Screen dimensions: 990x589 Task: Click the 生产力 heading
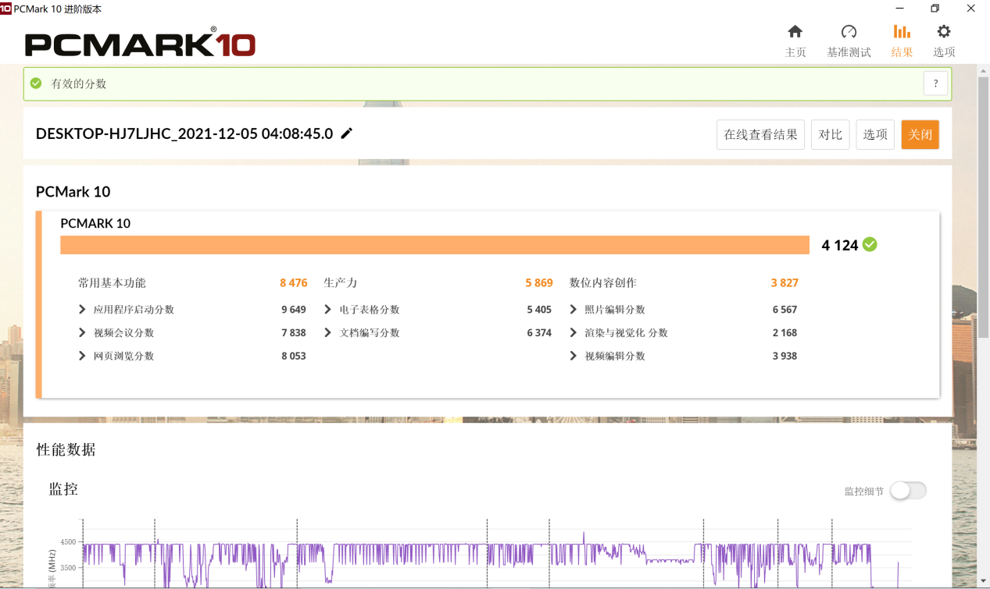pyautogui.click(x=341, y=283)
